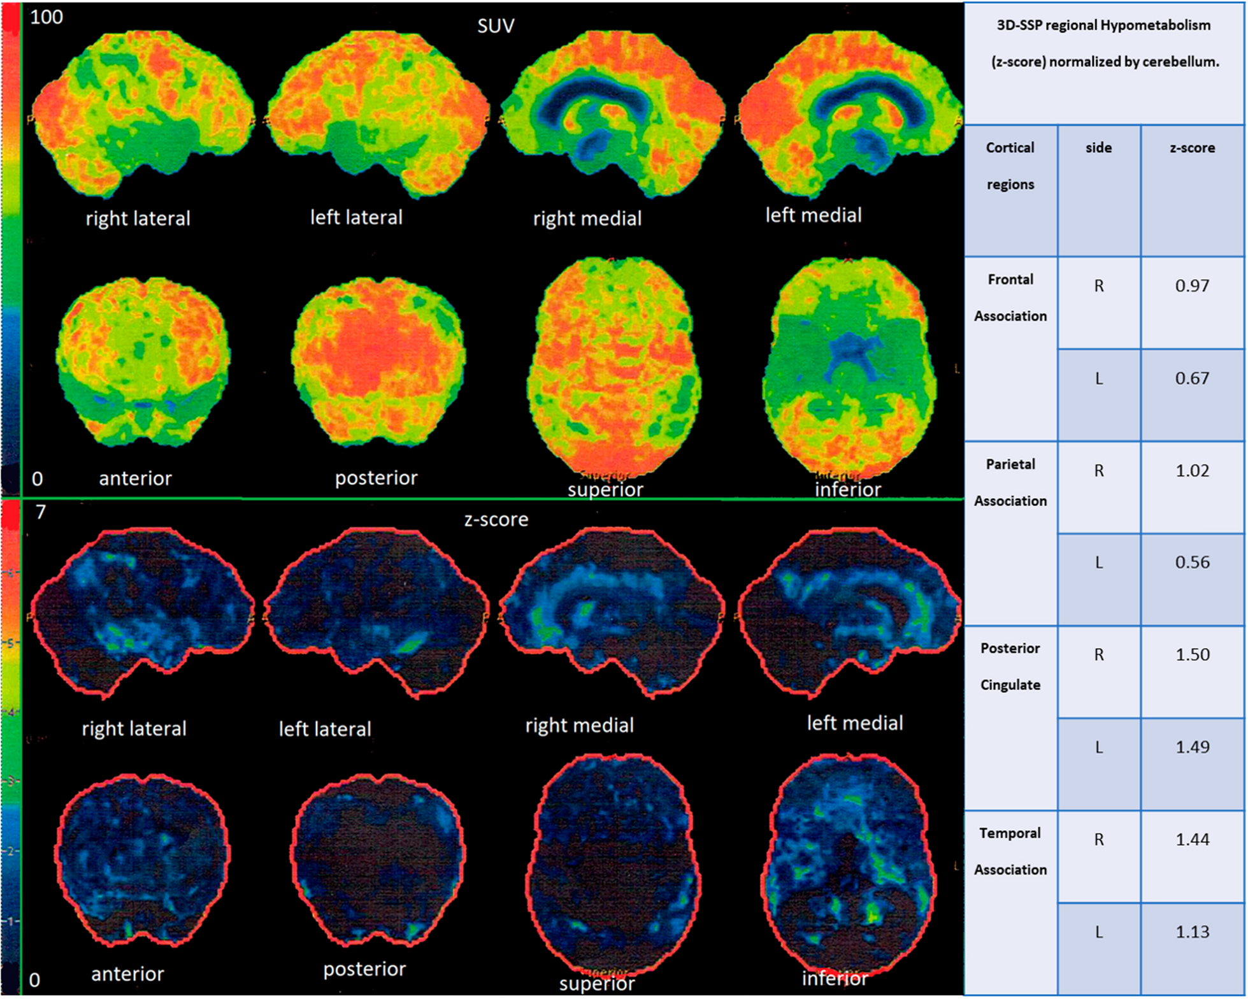The image size is (1248, 999).
Task: Select the z-score superior brain map
Action: point(613,865)
